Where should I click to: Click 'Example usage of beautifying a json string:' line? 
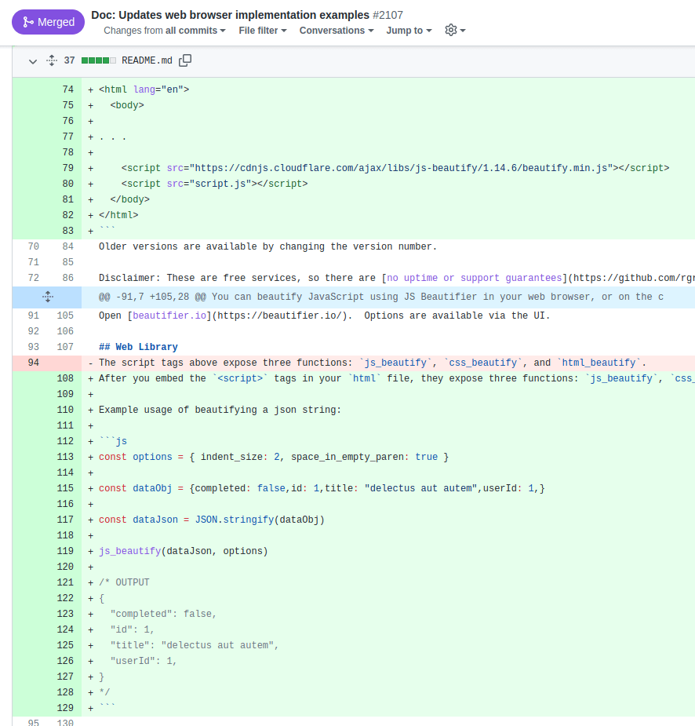click(x=220, y=410)
